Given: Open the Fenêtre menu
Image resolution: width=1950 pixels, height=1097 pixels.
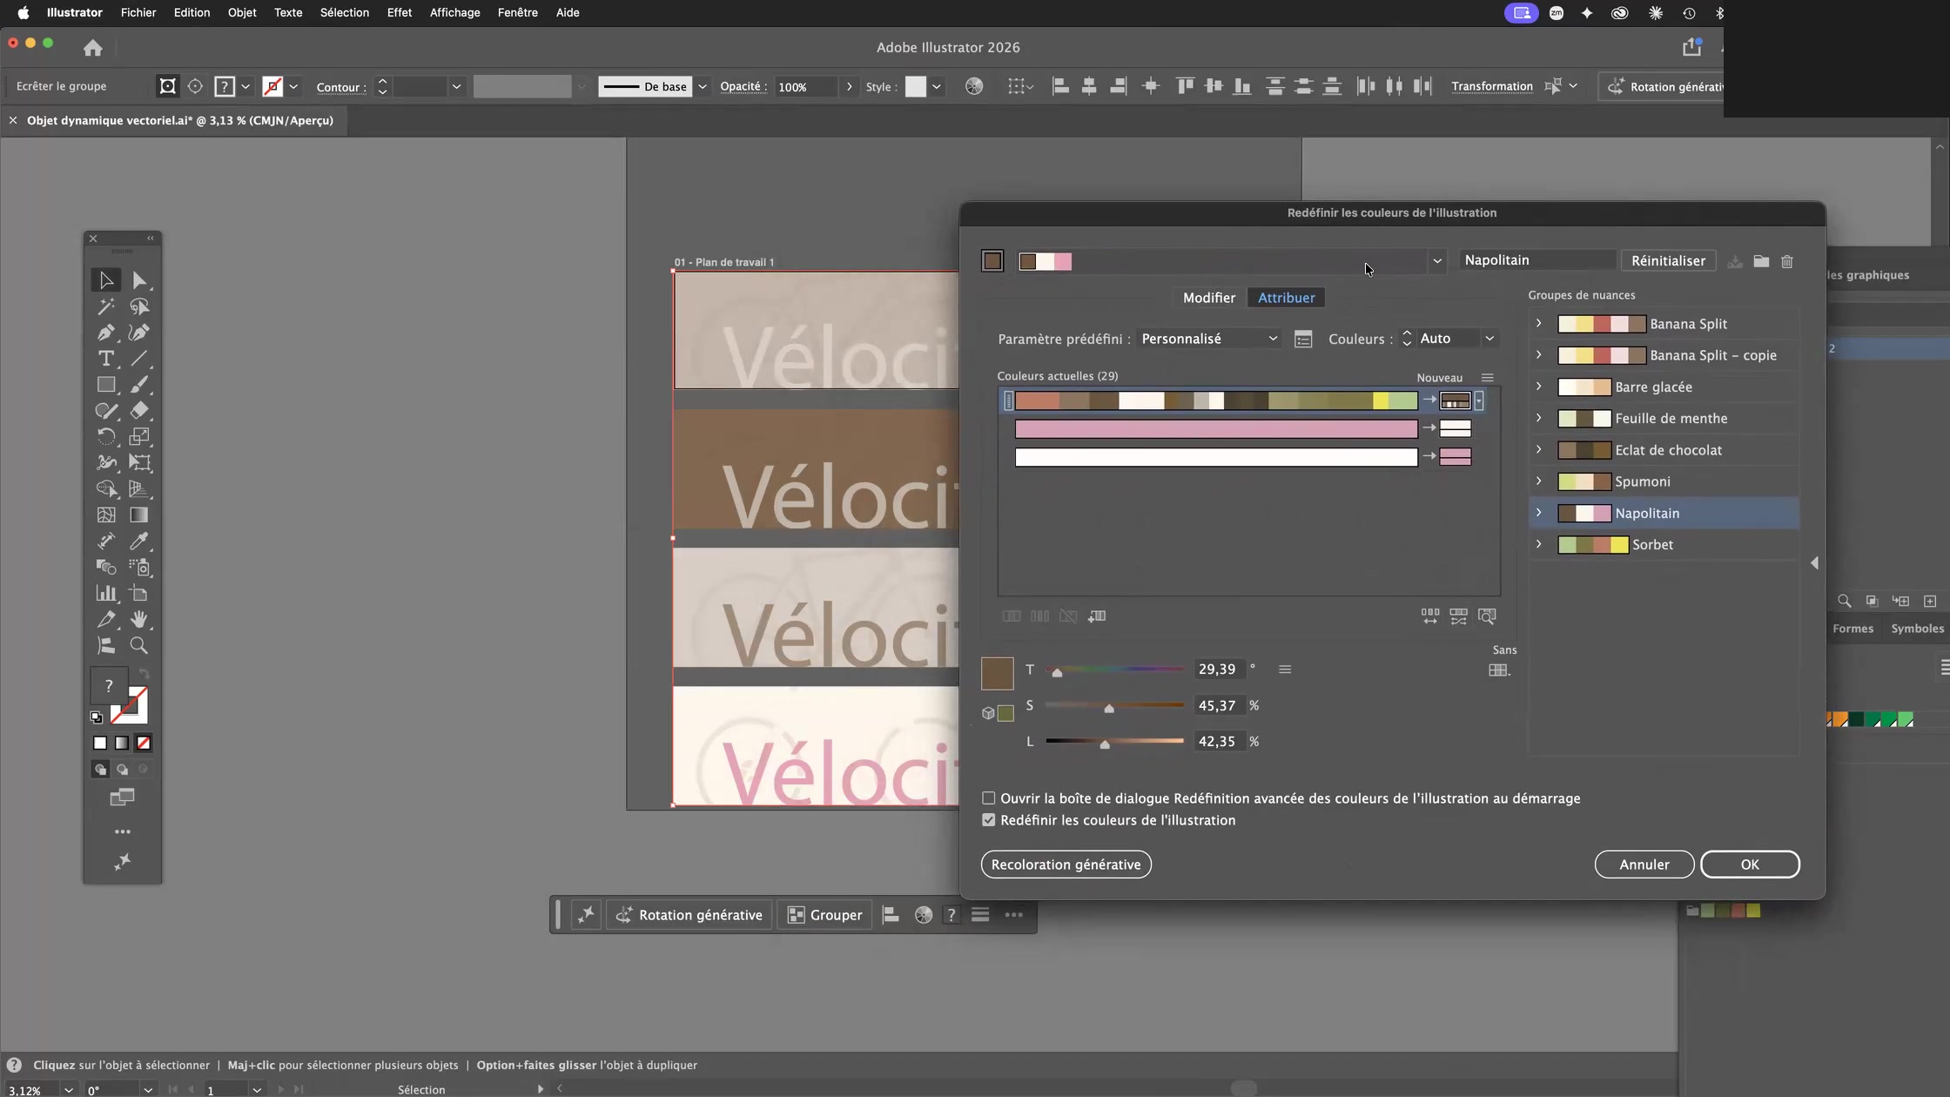Looking at the screenshot, I should tap(517, 12).
